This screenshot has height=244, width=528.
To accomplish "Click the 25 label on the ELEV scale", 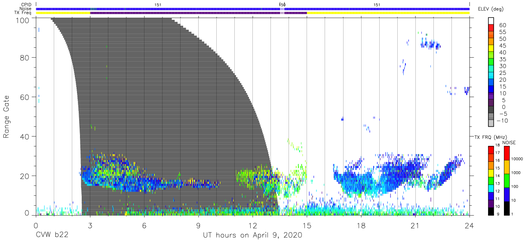I will [502, 73].
